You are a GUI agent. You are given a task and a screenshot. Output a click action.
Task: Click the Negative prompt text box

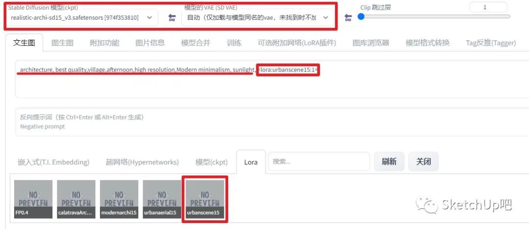(272, 122)
